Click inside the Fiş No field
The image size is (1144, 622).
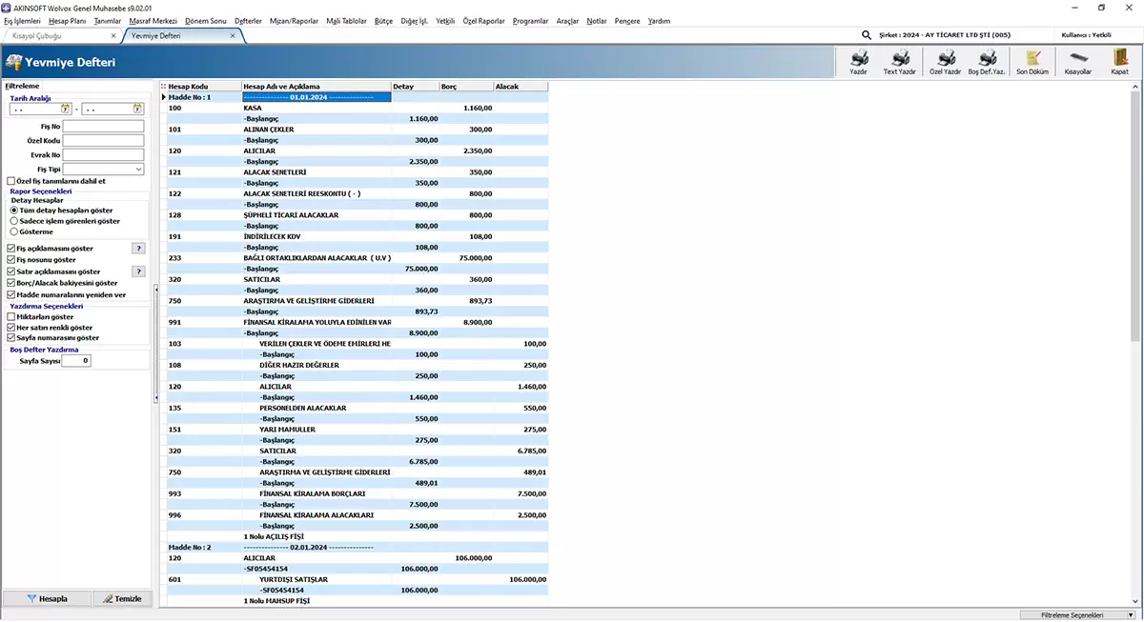pyautogui.click(x=103, y=125)
